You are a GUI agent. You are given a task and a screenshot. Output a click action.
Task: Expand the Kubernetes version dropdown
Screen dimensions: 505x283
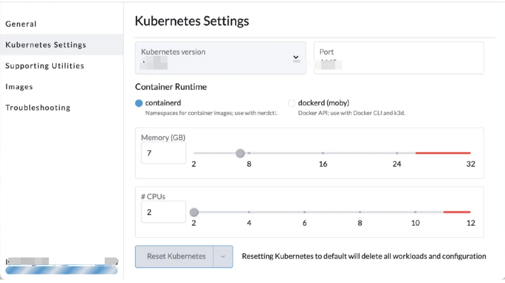(220, 57)
